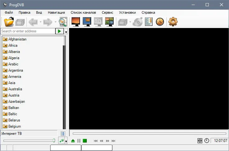Click the Search or enter address field
Screen dimensions: 229x151
click(x=28, y=31)
